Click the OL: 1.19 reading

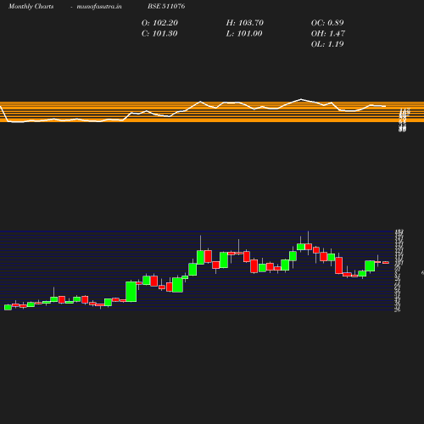coord(327,44)
